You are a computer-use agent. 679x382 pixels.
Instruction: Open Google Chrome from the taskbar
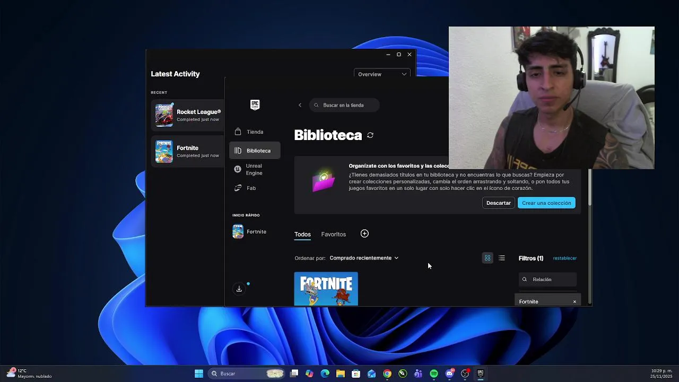tap(387, 374)
